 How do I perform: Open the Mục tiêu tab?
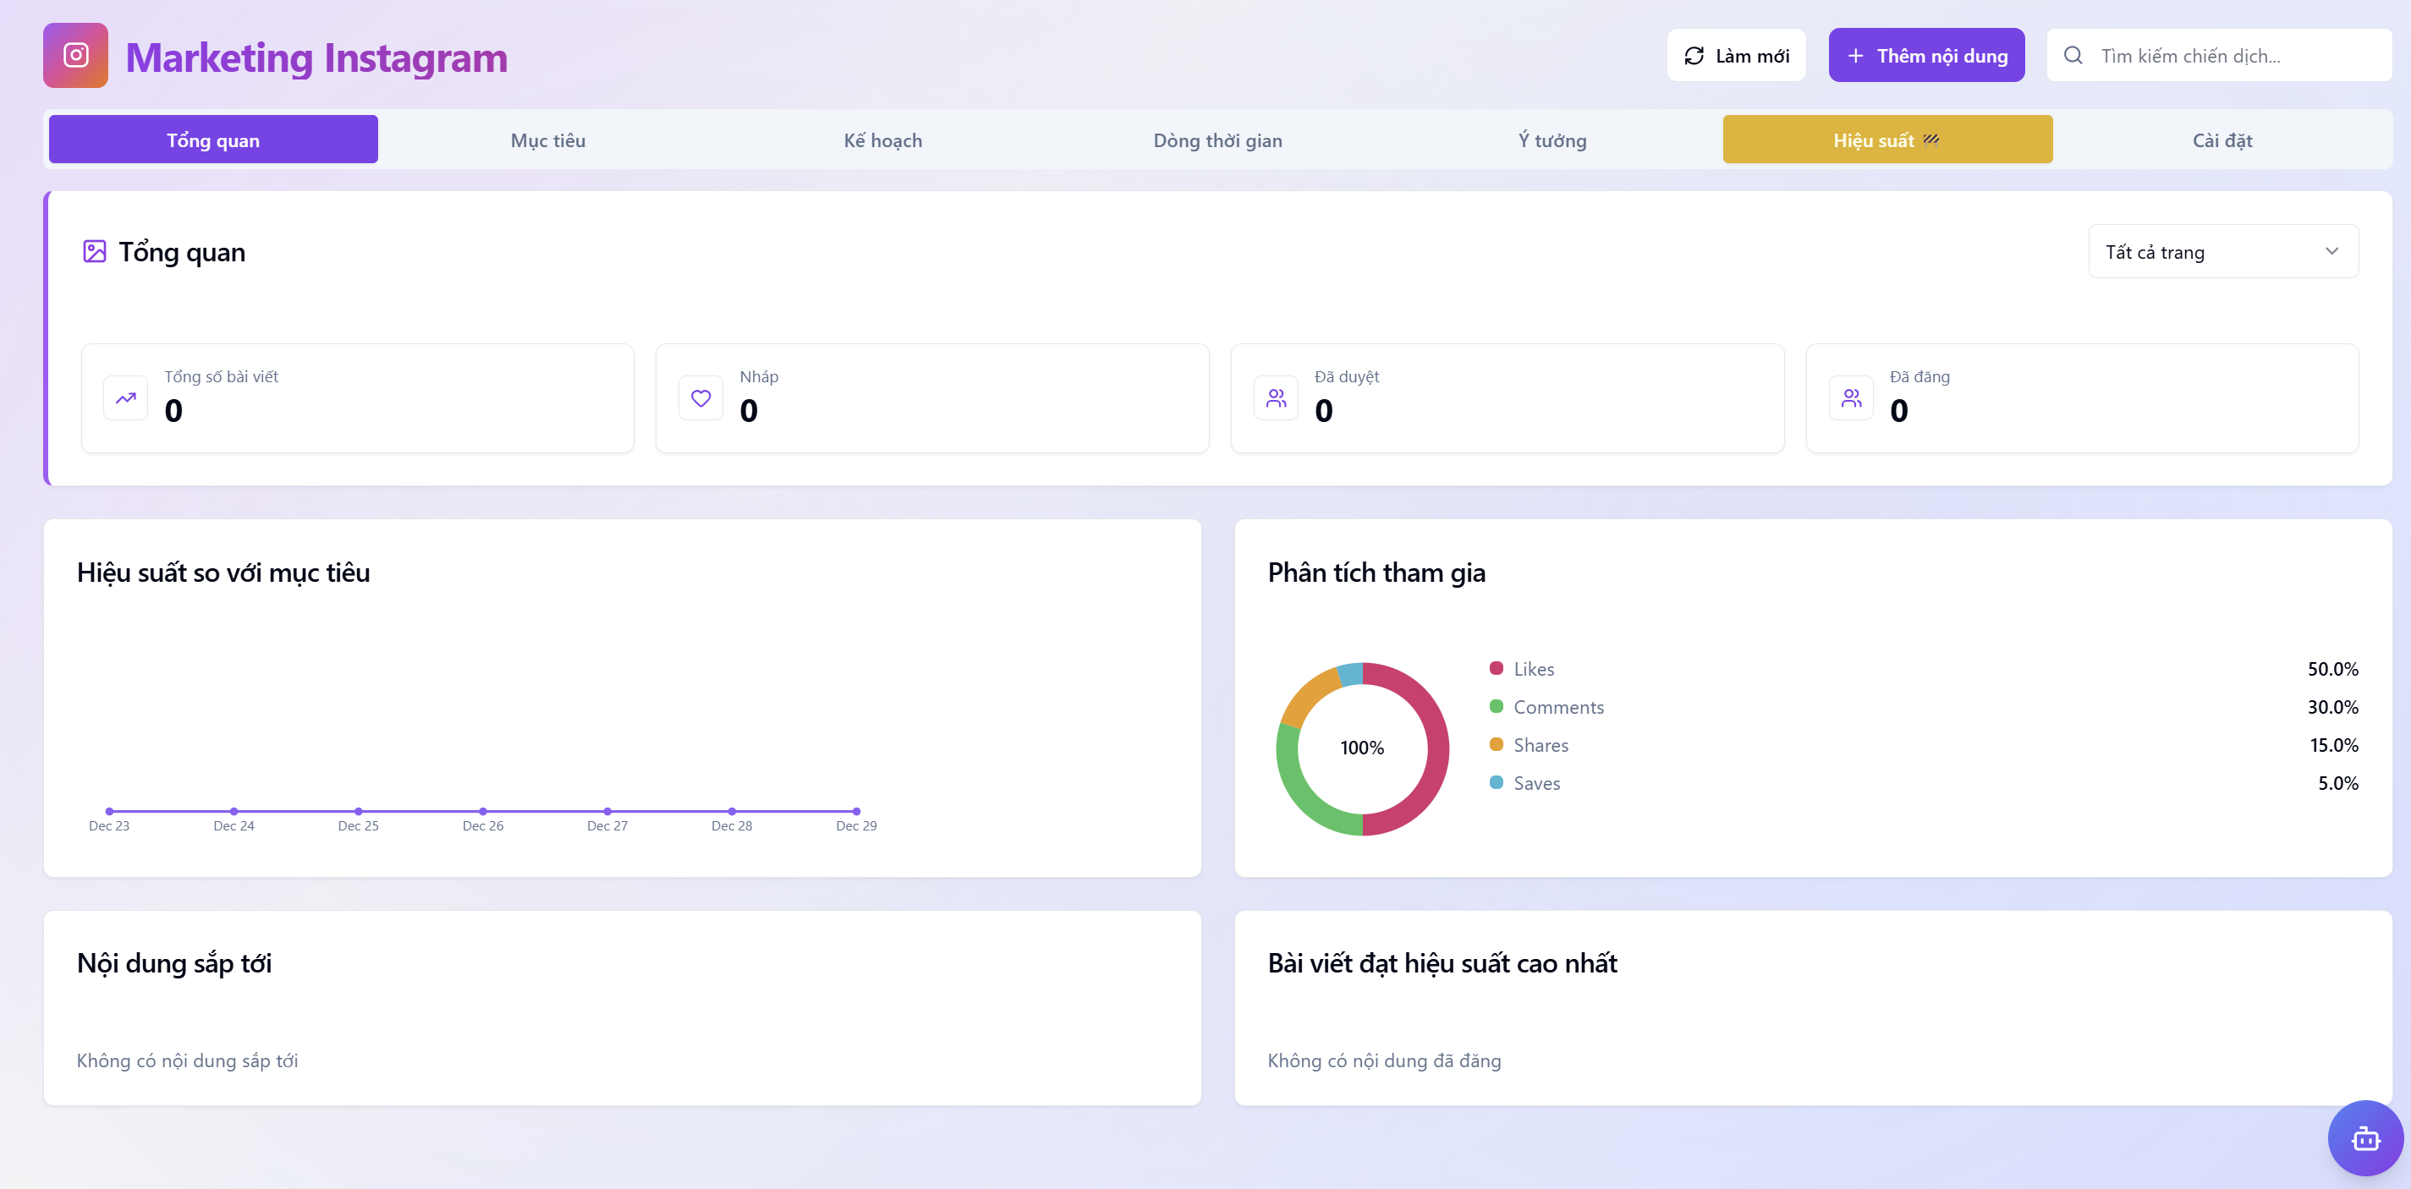click(548, 140)
